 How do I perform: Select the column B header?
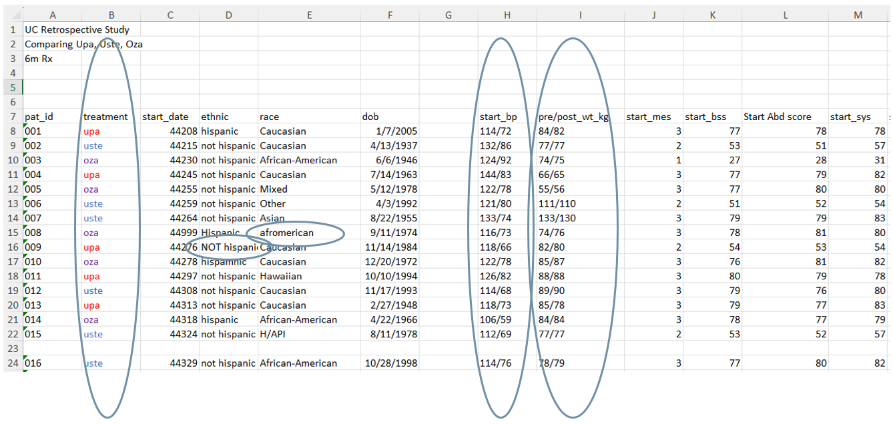111,15
